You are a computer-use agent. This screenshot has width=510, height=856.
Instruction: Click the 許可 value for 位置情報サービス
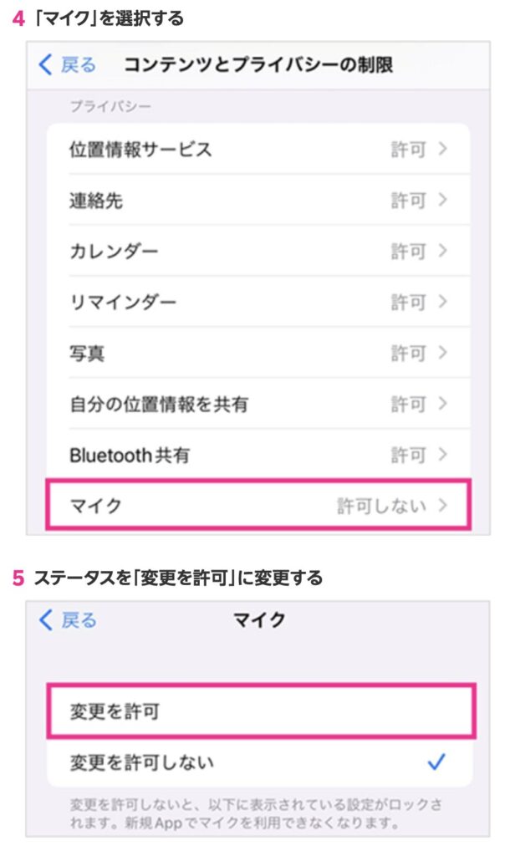408,150
